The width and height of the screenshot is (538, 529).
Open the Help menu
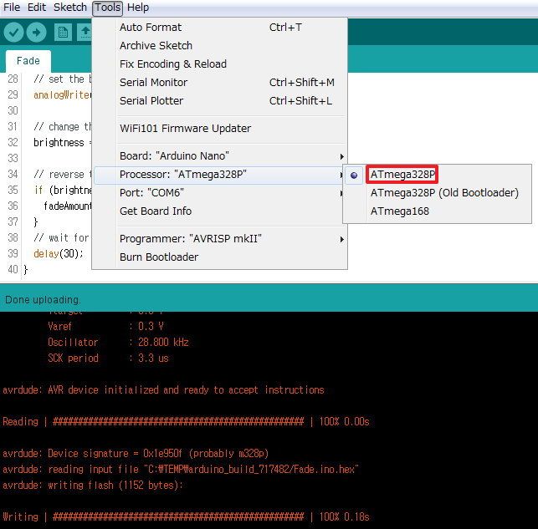(x=138, y=8)
